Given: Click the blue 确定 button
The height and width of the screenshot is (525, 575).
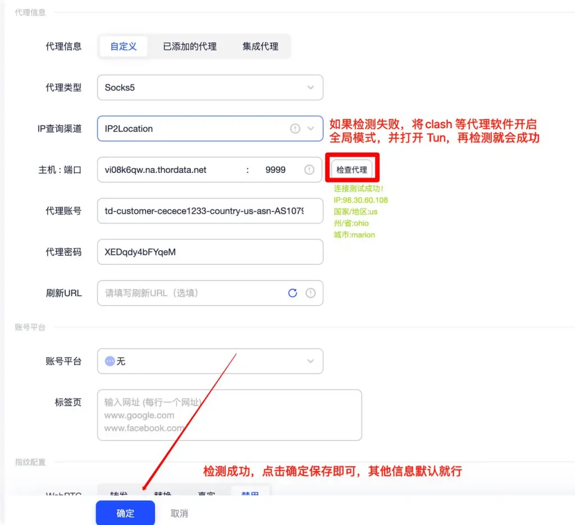Looking at the screenshot, I should [125, 513].
